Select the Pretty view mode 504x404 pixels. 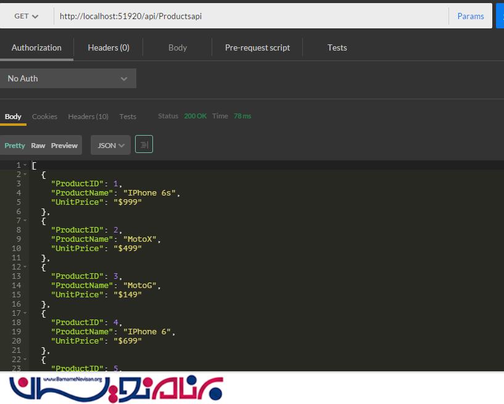click(x=15, y=146)
